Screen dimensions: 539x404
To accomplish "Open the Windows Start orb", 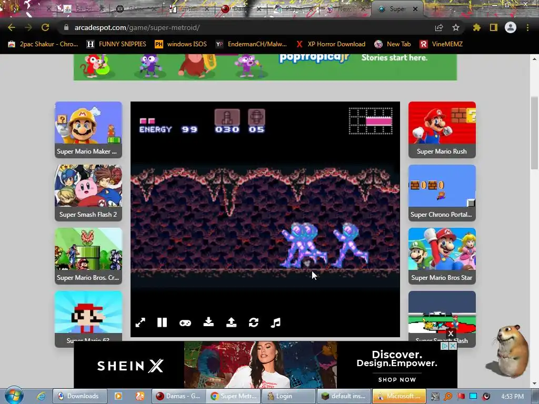I will pos(14,396).
